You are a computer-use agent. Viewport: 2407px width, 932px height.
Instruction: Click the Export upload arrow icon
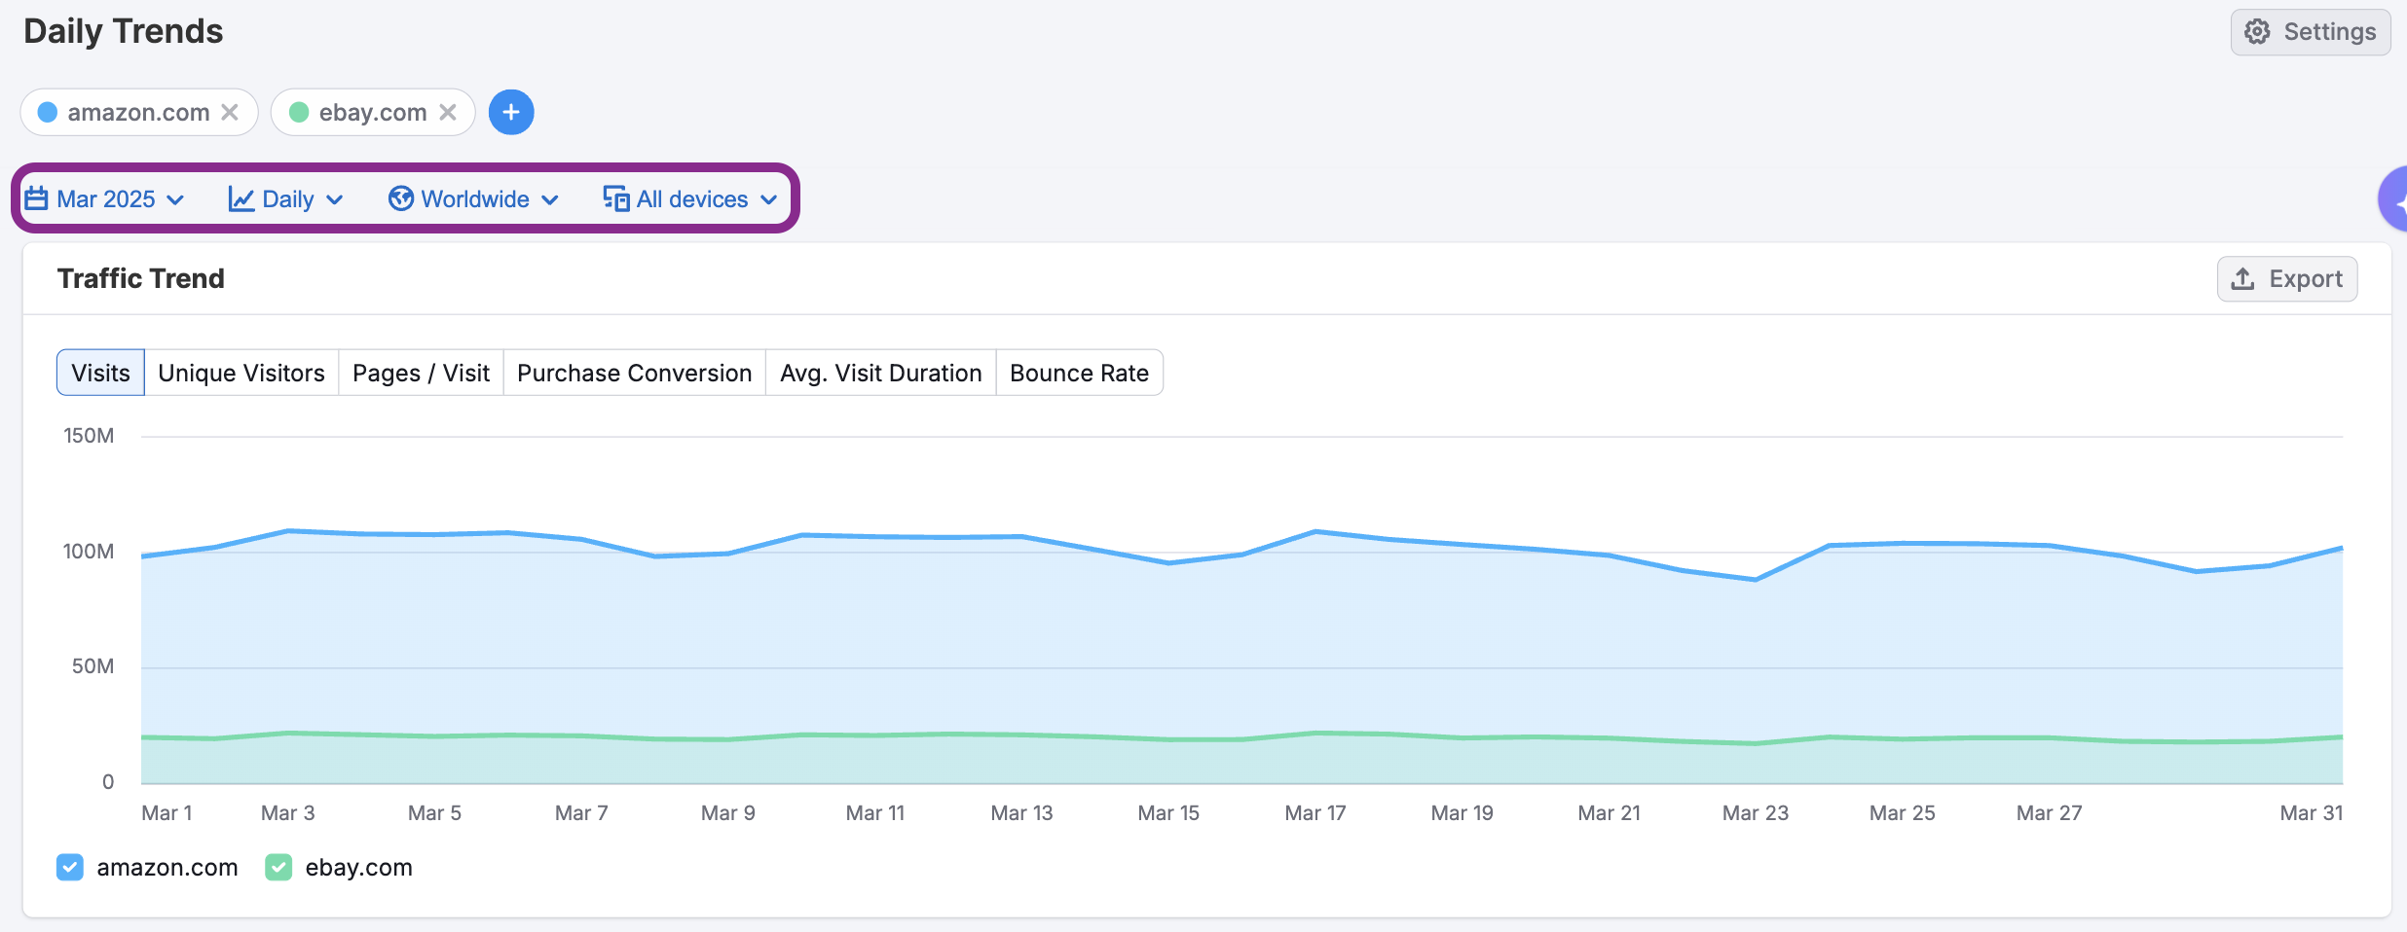[2243, 279]
